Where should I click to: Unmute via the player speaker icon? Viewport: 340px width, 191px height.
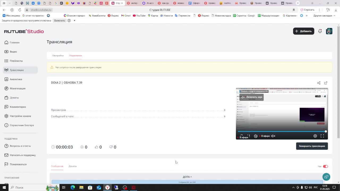pyautogui.click(x=273, y=136)
